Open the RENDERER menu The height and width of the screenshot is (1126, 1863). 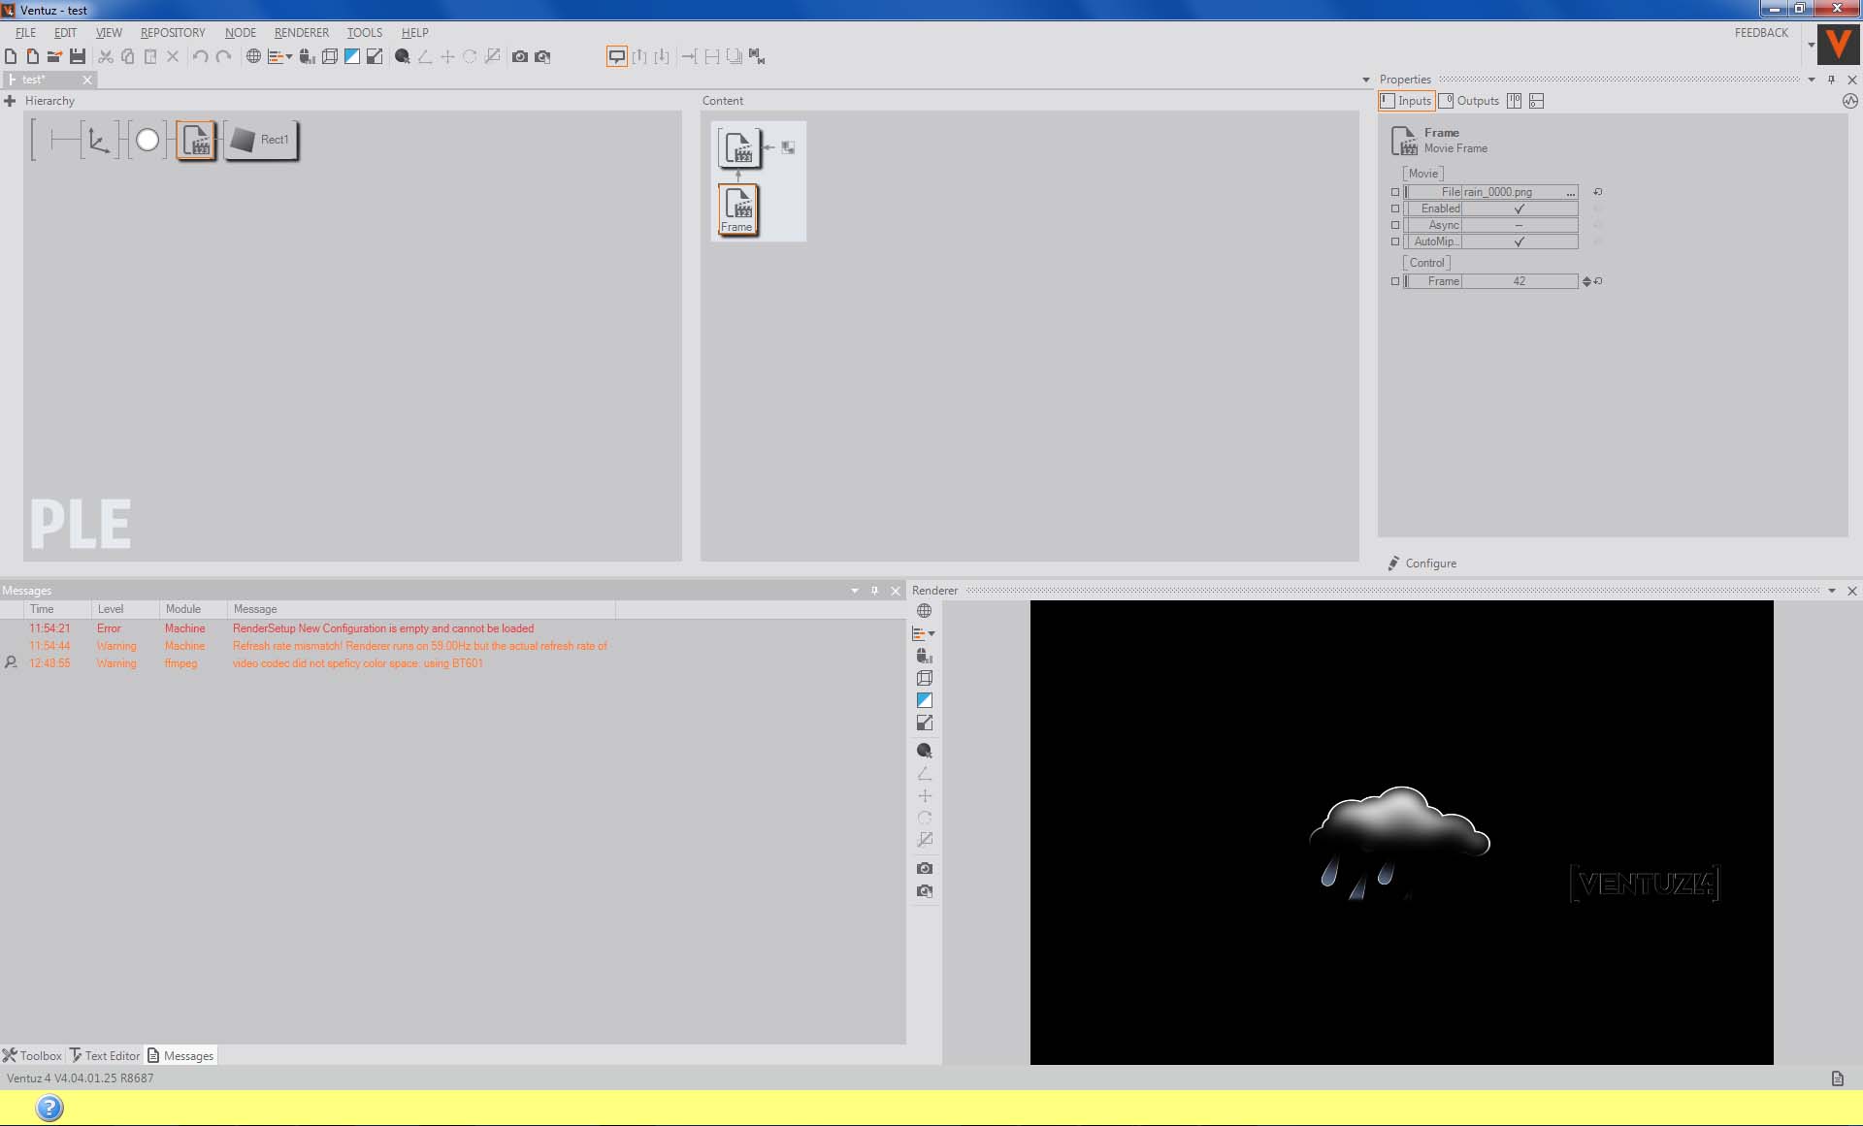coord(301,32)
